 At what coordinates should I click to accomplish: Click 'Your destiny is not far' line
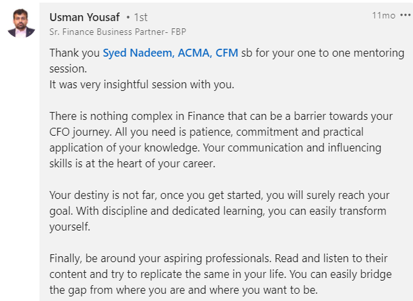tap(219, 195)
